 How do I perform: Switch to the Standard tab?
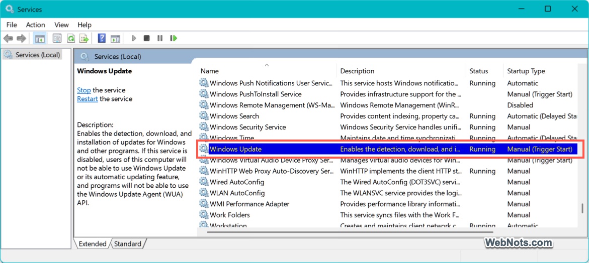128,244
